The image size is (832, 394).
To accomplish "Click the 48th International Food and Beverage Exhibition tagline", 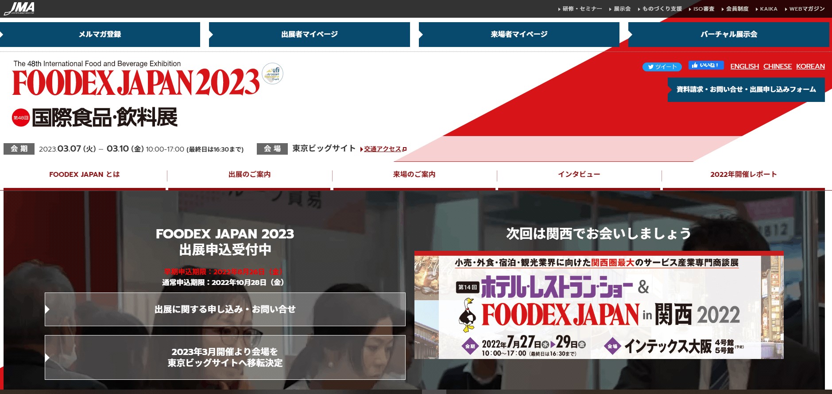I will coord(97,64).
